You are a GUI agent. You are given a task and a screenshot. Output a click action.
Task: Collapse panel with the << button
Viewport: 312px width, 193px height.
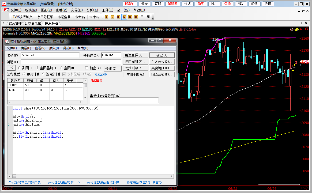point(11,68)
